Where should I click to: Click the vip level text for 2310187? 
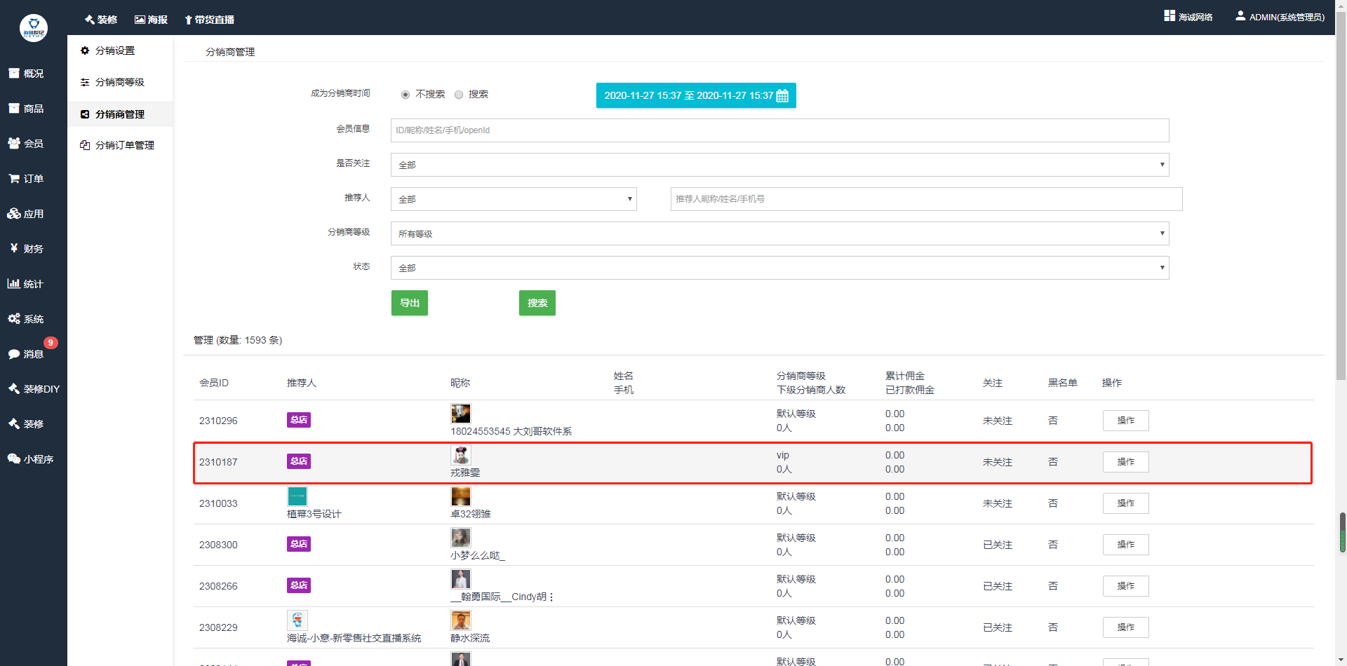783,455
